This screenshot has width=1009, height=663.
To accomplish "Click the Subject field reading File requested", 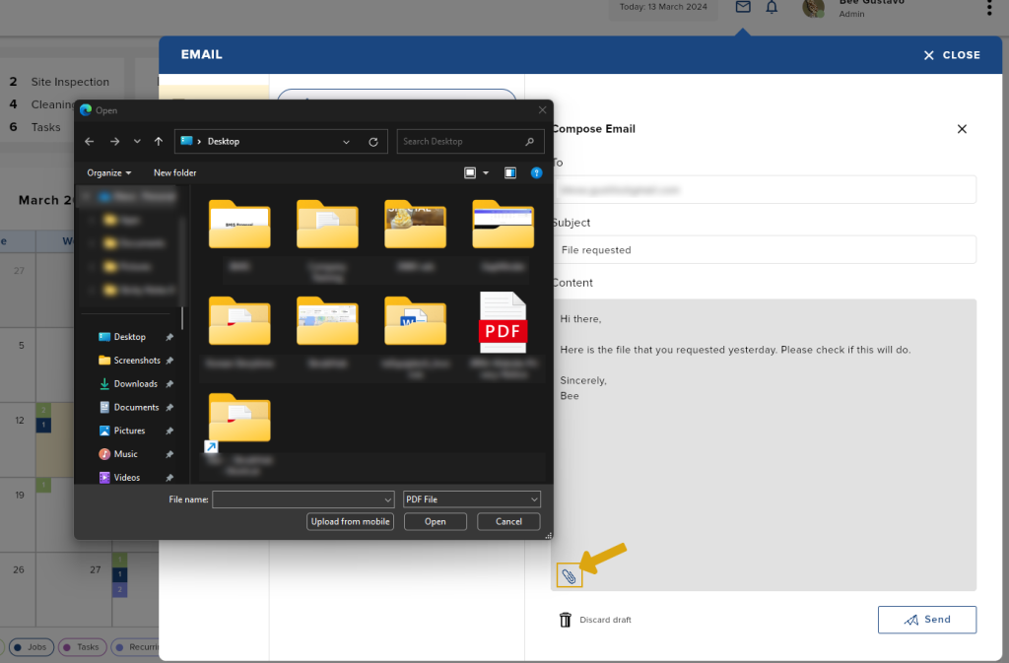I will [x=764, y=250].
